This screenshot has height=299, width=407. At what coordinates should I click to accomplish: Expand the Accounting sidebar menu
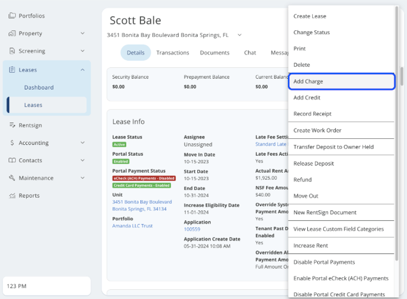pos(83,143)
